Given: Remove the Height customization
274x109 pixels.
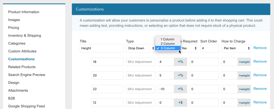Looking at the screenshot, I should point(260,48).
